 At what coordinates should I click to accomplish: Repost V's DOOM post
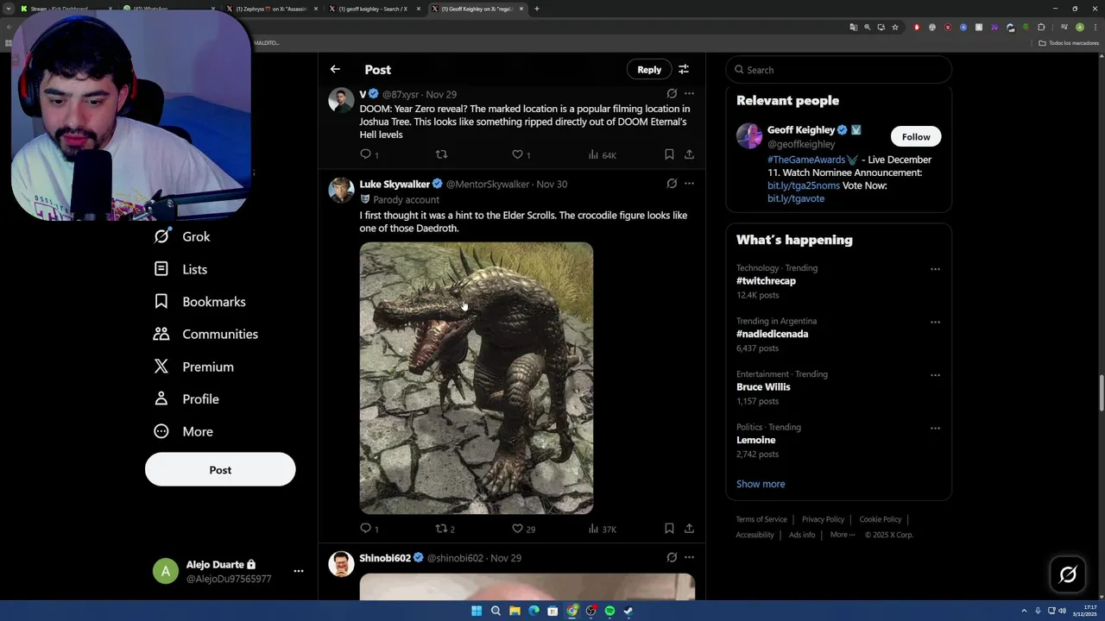441,154
